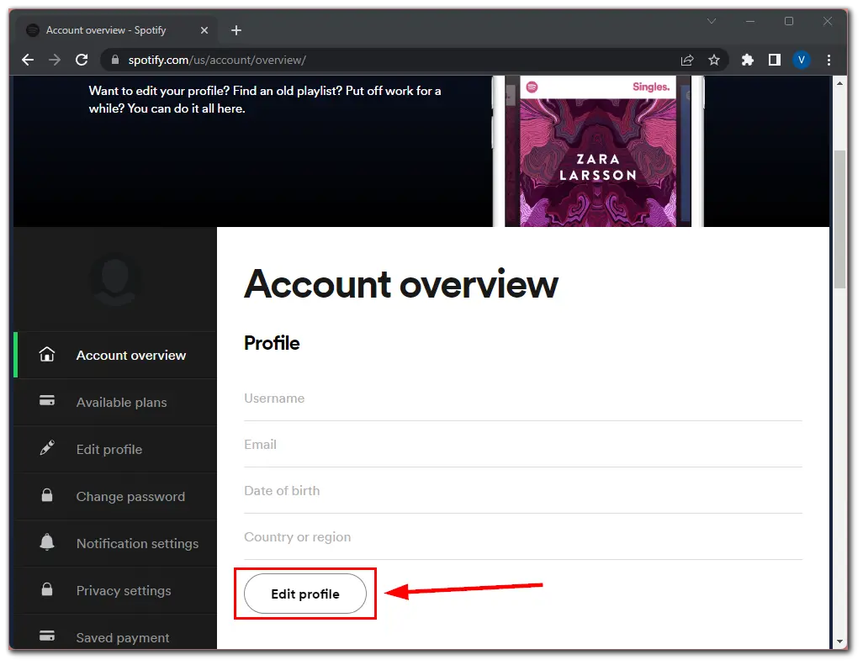Click the Username label row
This screenshot has width=863, height=665.
coord(523,398)
